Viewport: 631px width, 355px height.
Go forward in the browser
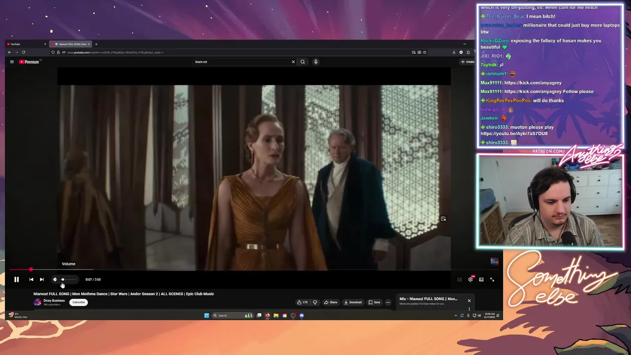(16, 52)
